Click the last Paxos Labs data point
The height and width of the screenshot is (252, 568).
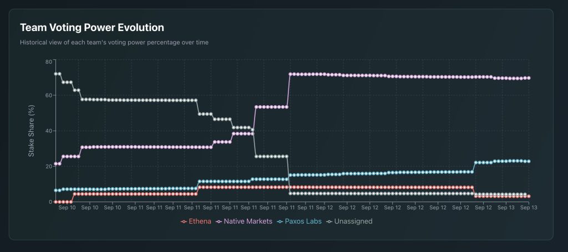(529, 161)
